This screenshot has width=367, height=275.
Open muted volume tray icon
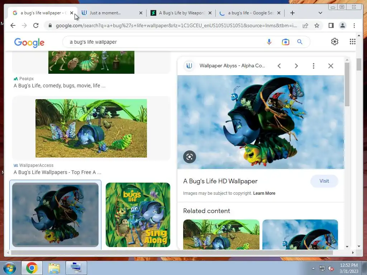(331, 268)
